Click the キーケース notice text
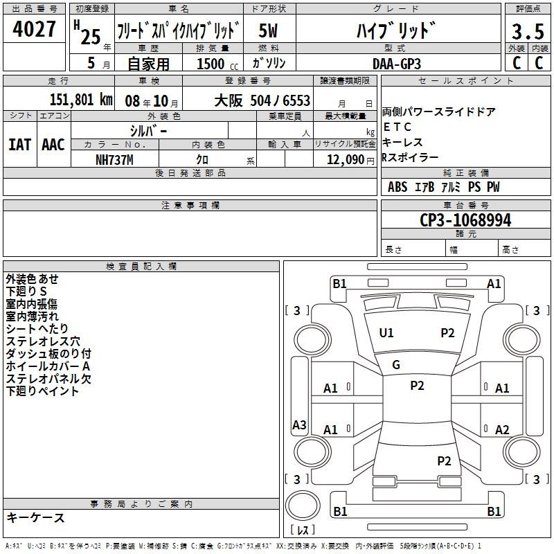 tap(36, 518)
